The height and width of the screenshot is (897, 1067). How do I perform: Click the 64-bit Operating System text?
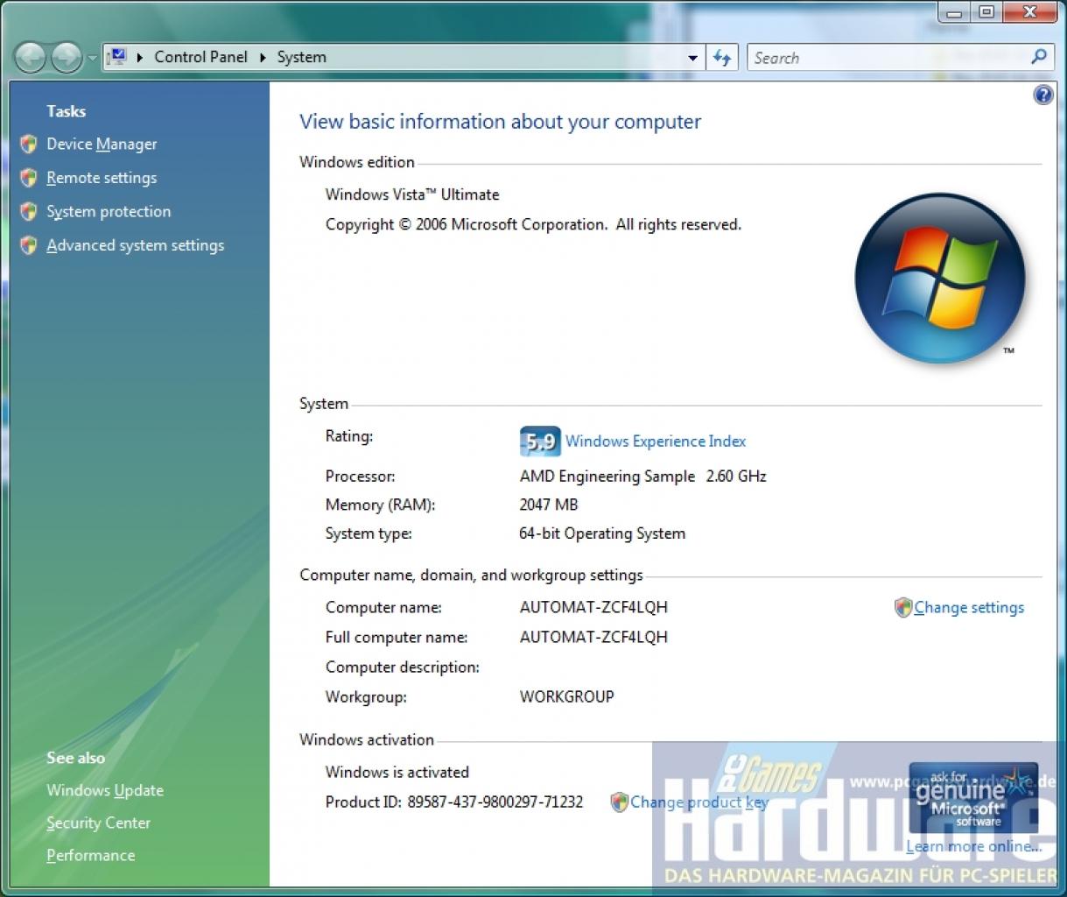point(602,533)
